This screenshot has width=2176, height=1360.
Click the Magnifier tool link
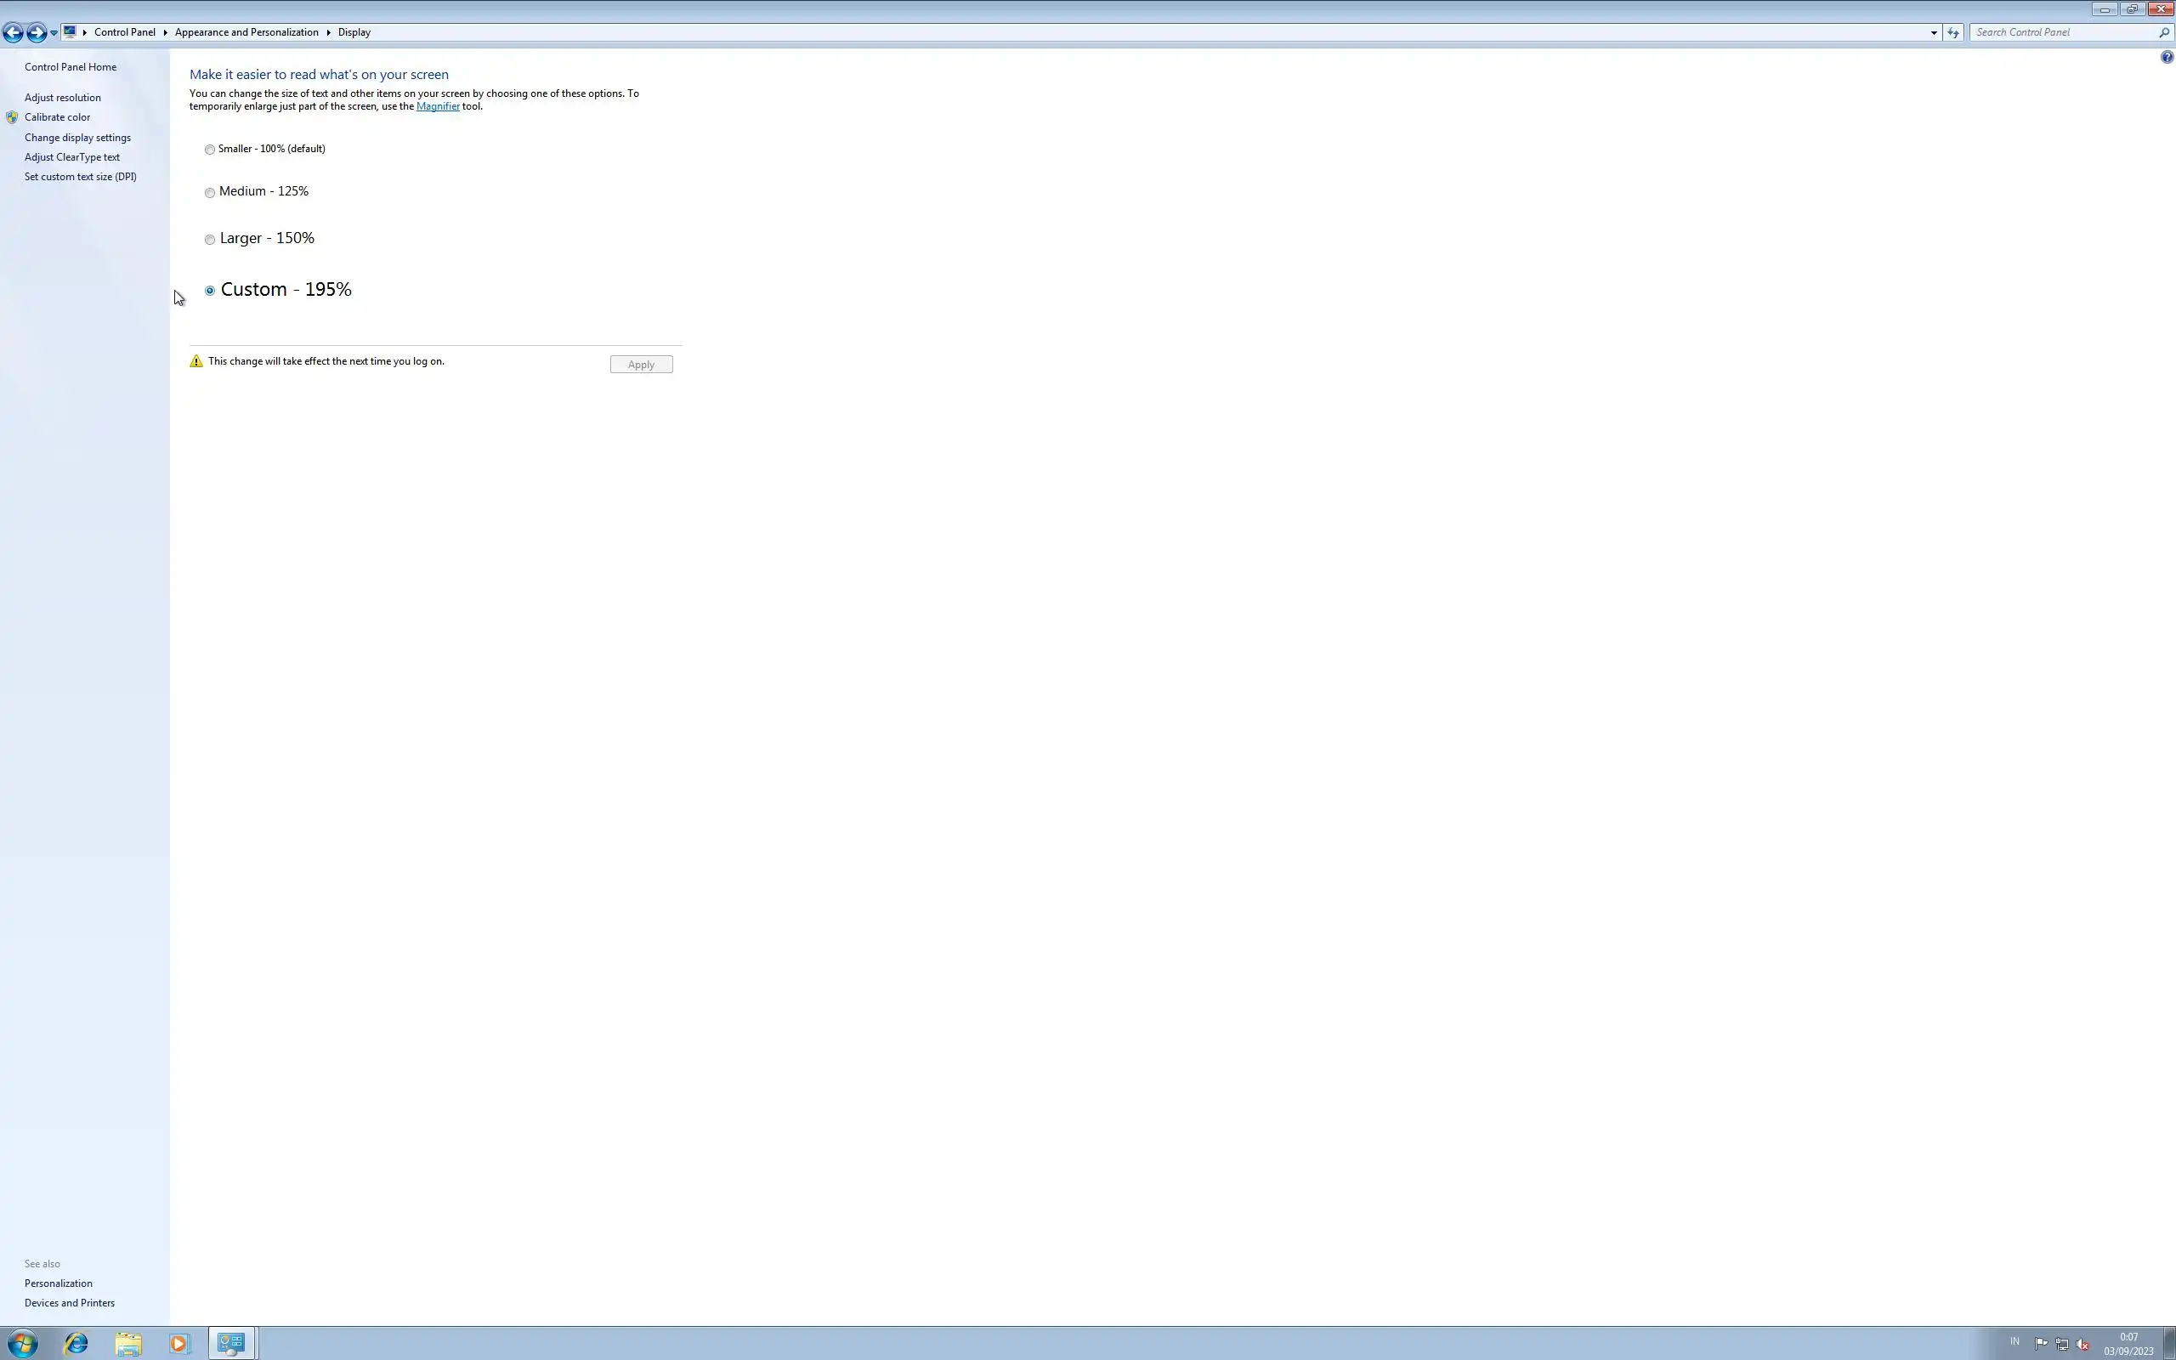437,106
